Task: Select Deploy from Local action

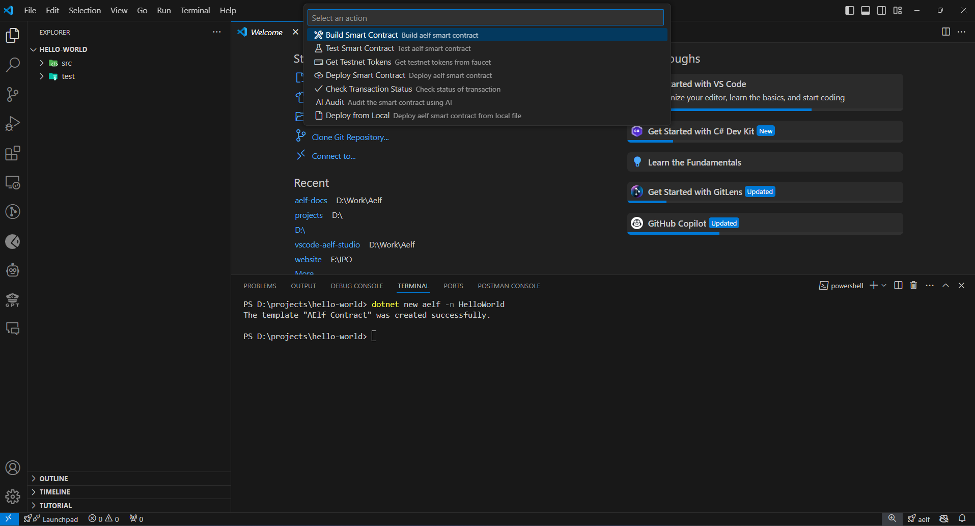Action: 487,116
